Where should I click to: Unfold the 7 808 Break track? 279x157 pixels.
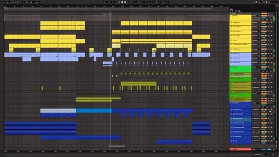pyautogui.click(x=231, y=22)
